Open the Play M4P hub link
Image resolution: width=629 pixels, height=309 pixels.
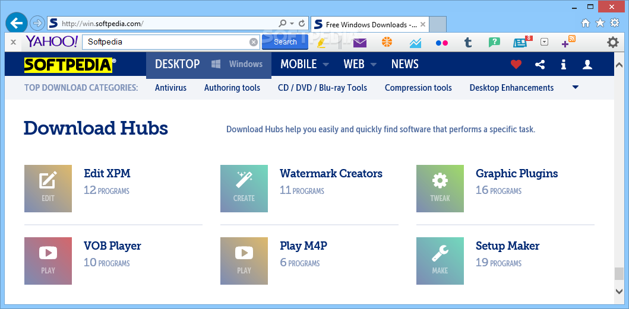(x=304, y=246)
